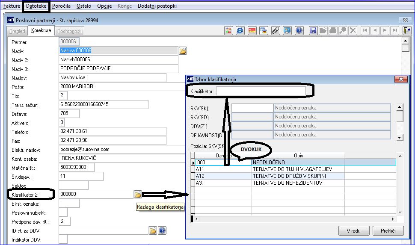The image size is (415, 245).
Task: Open the blue question mark help icon in the toolbar
Action: coord(299,30)
